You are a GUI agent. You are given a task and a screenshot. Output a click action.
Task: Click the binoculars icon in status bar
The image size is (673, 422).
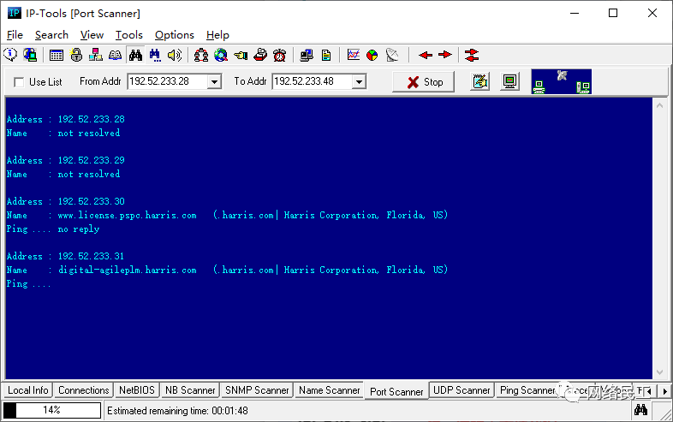pos(640,410)
